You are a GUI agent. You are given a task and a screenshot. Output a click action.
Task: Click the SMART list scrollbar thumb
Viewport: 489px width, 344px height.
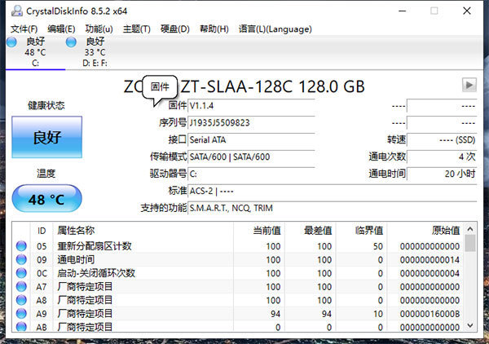tap(470, 243)
